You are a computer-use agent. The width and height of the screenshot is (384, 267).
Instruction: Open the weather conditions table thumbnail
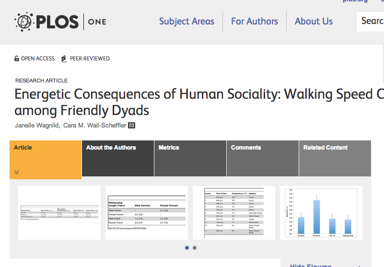coord(233,213)
